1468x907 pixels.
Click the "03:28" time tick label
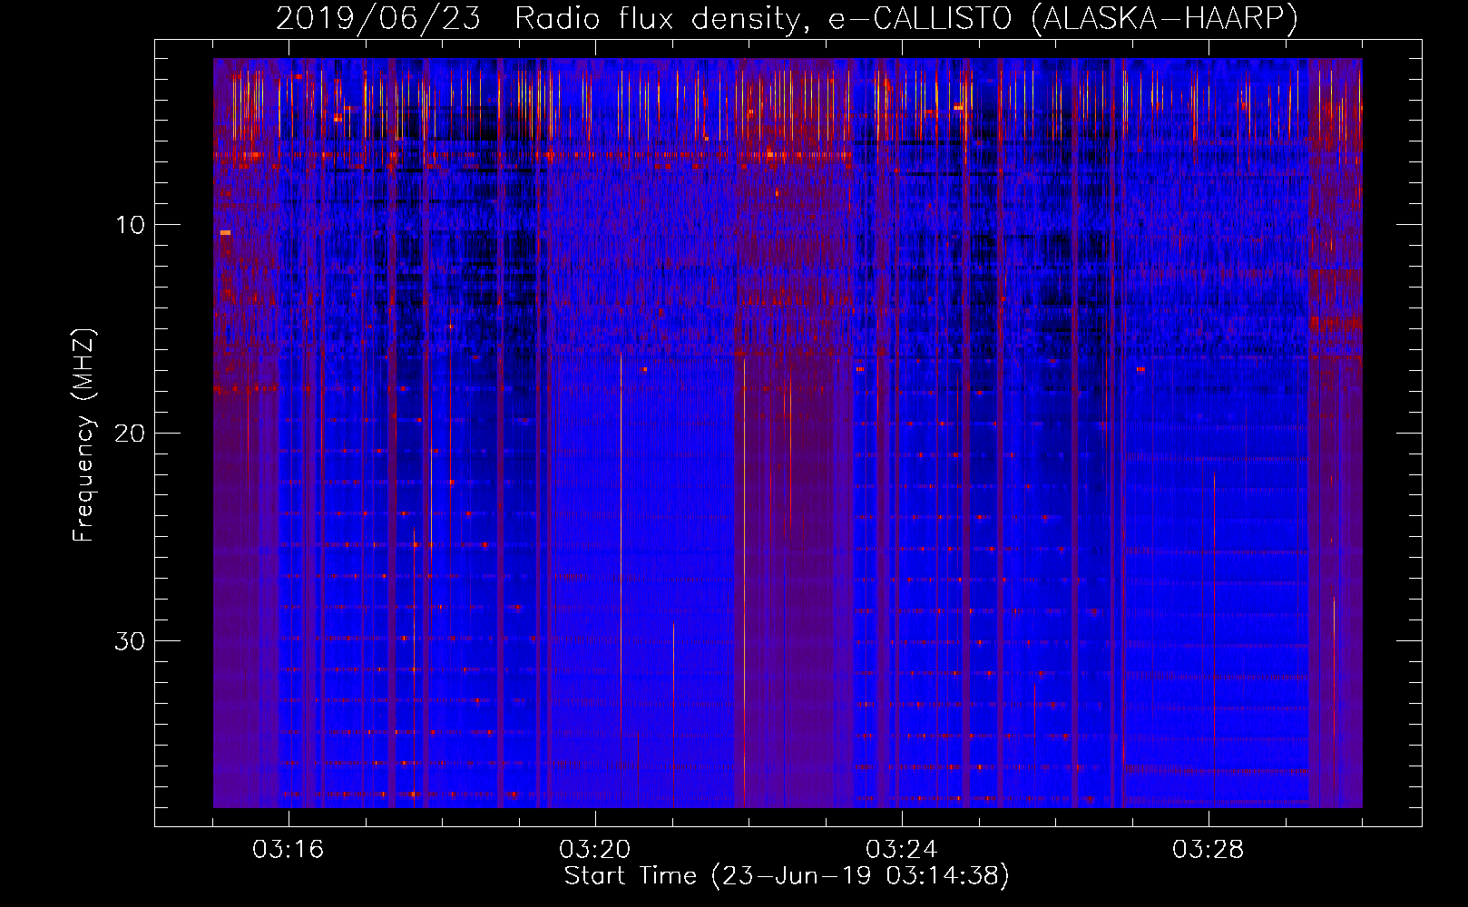point(1209,850)
